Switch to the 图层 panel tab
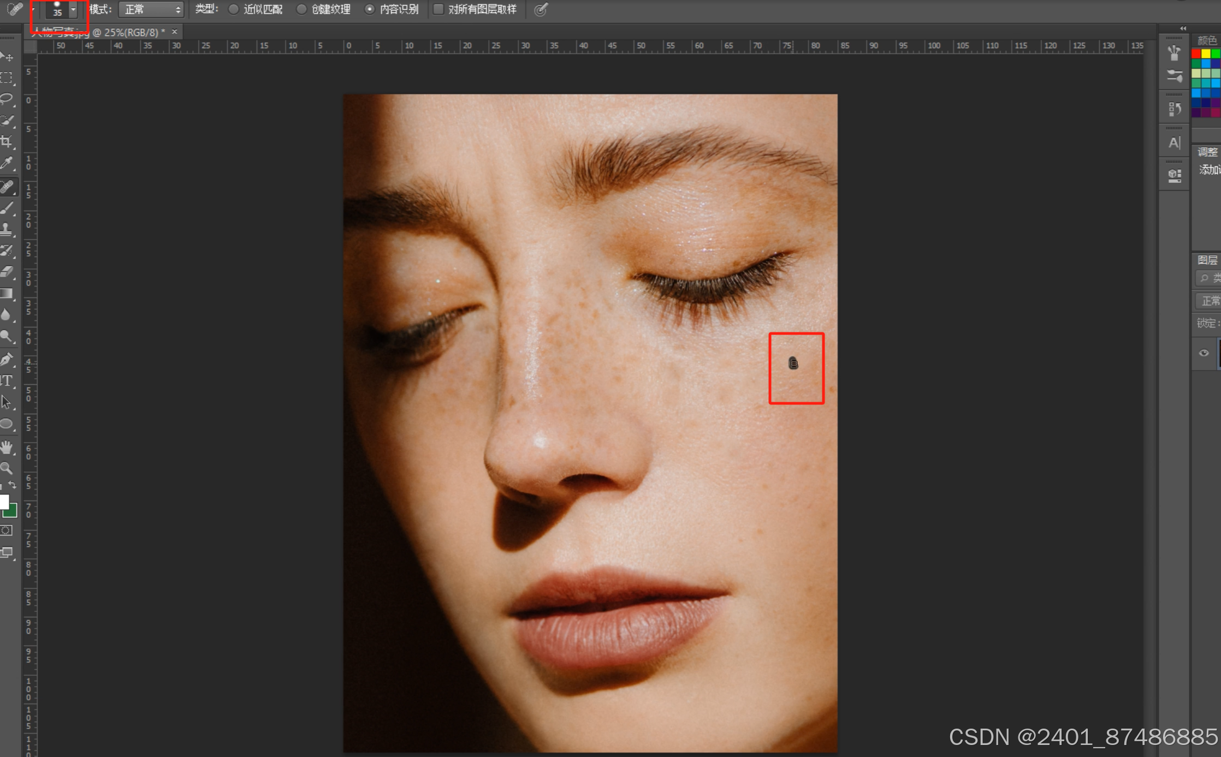The width and height of the screenshot is (1221, 757). [1207, 260]
